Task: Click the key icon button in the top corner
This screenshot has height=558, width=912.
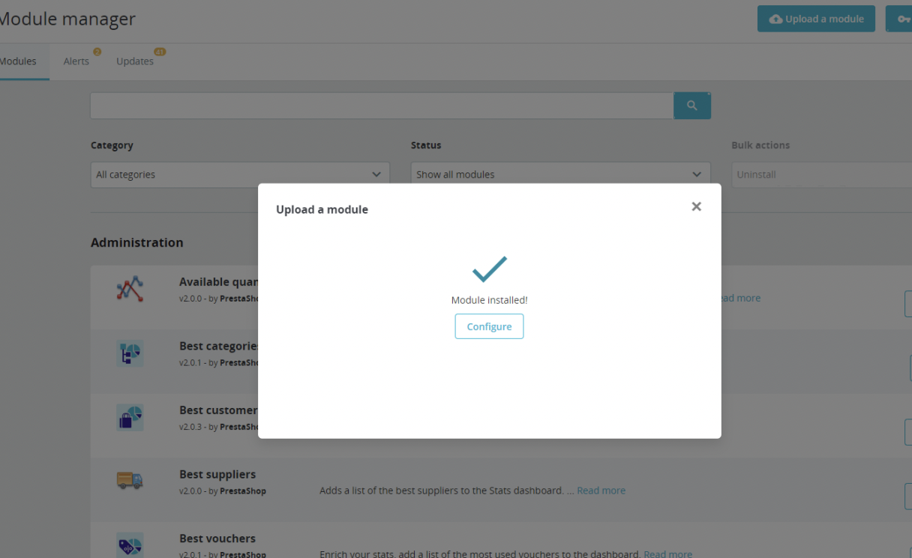Action: click(x=900, y=19)
